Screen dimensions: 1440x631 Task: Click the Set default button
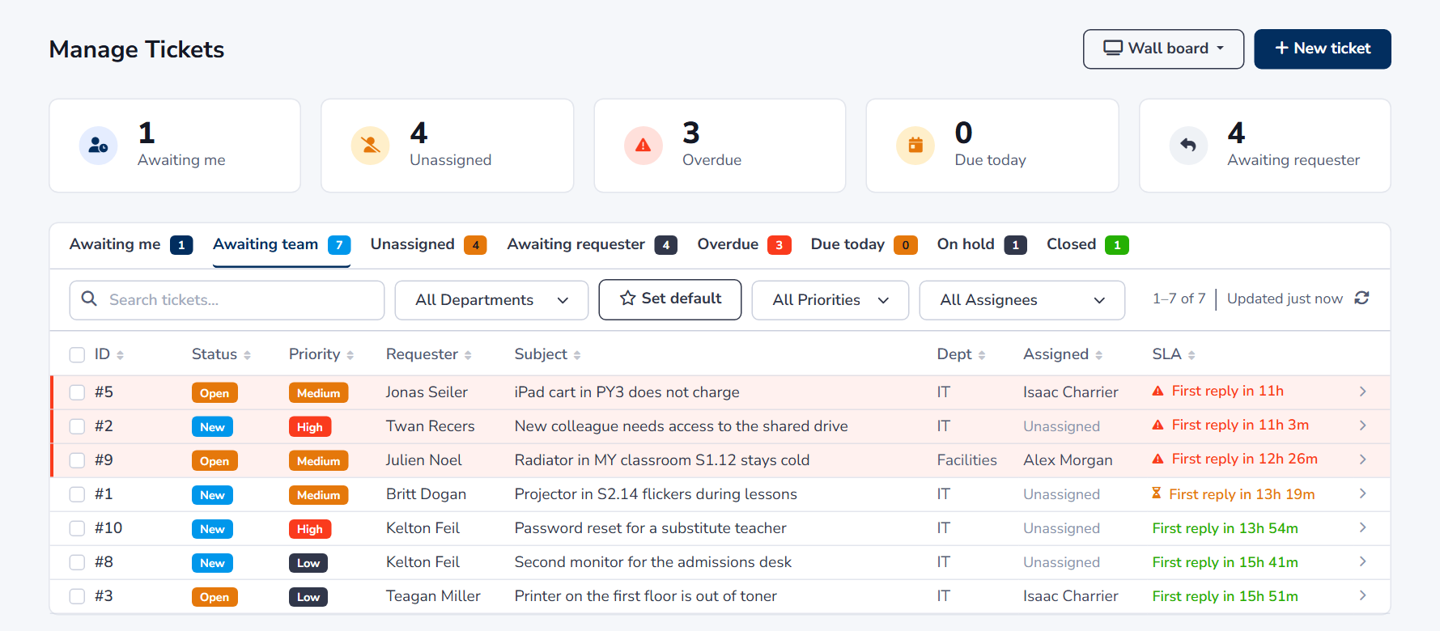(669, 299)
